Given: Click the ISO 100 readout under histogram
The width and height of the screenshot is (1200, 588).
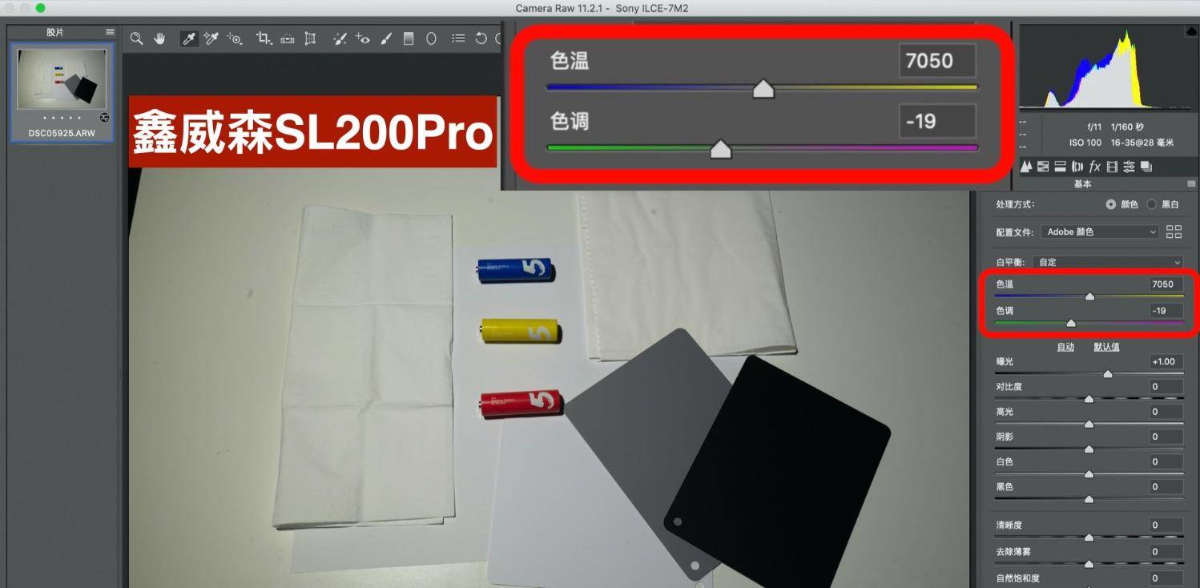Looking at the screenshot, I should tap(1085, 143).
